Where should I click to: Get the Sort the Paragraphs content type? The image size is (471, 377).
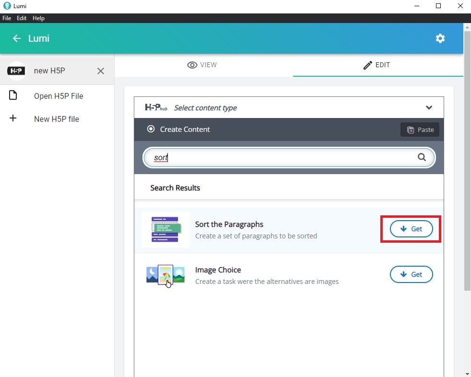(x=411, y=229)
